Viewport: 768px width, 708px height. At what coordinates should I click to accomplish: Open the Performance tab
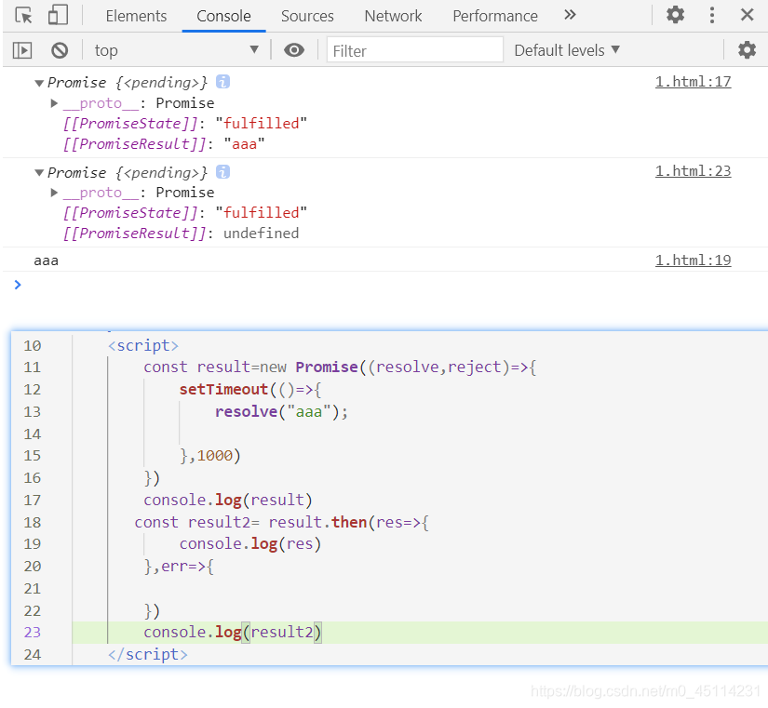pos(494,16)
